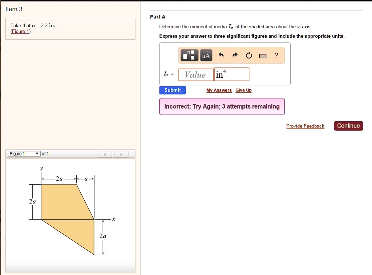Click the Continue button
The height and width of the screenshot is (275, 372).
(348, 126)
